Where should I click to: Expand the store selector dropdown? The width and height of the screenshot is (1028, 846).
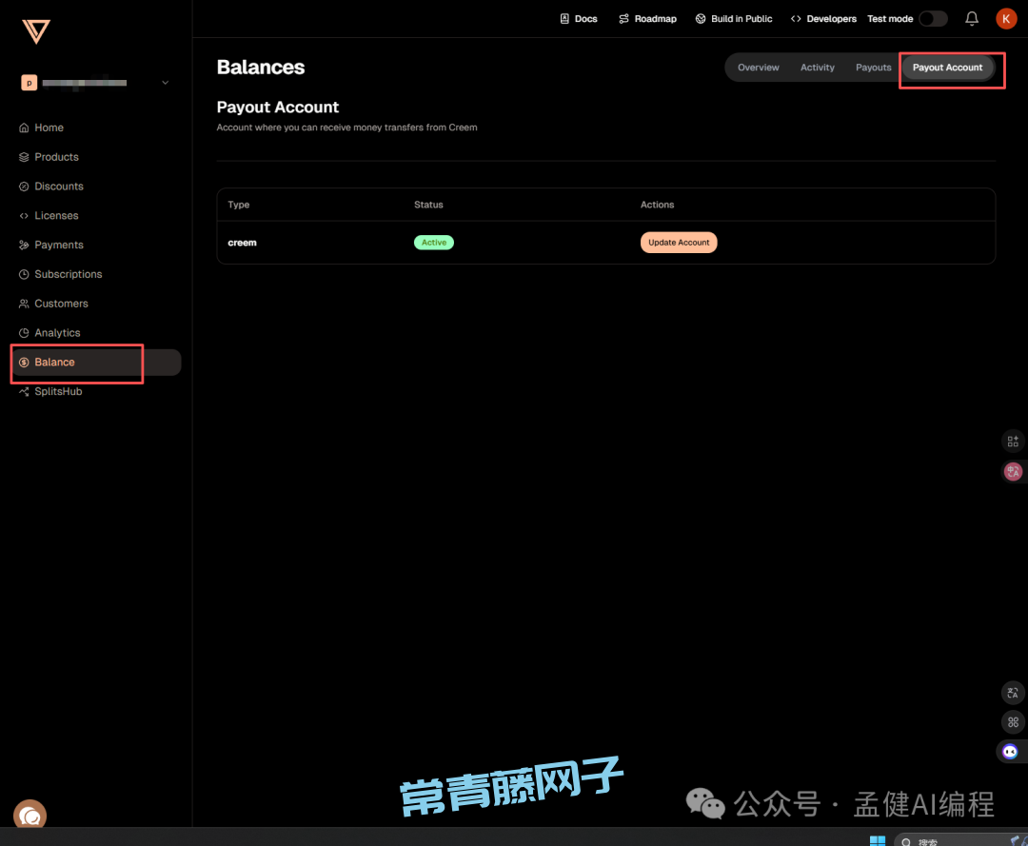click(x=165, y=83)
